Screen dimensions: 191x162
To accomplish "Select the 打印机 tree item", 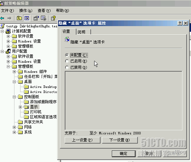I will 36,112.
